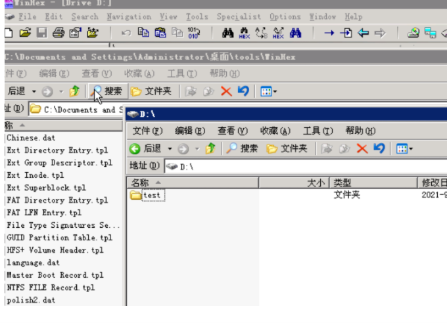Click the blue binoculars search icon
Image resolution: width=447 pixels, height=323 pixels.
pyautogui.click(x=295, y=33)
